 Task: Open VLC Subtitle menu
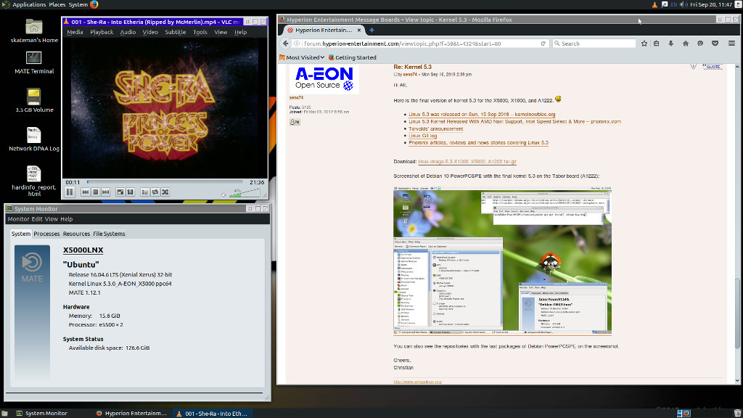[176, 32]
